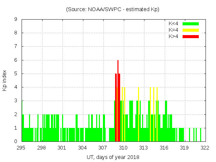Image resolution: width=216 pixels, height=162 pixels.
Task: Click the 0 tick on the y-axis
Action: [x=16, y=142]
